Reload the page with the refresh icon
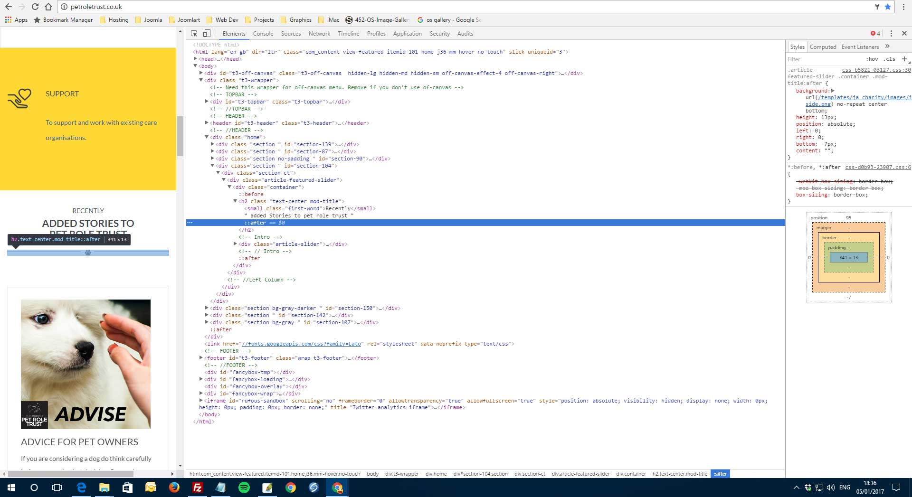Screen dimensions: 912x497 35,7
